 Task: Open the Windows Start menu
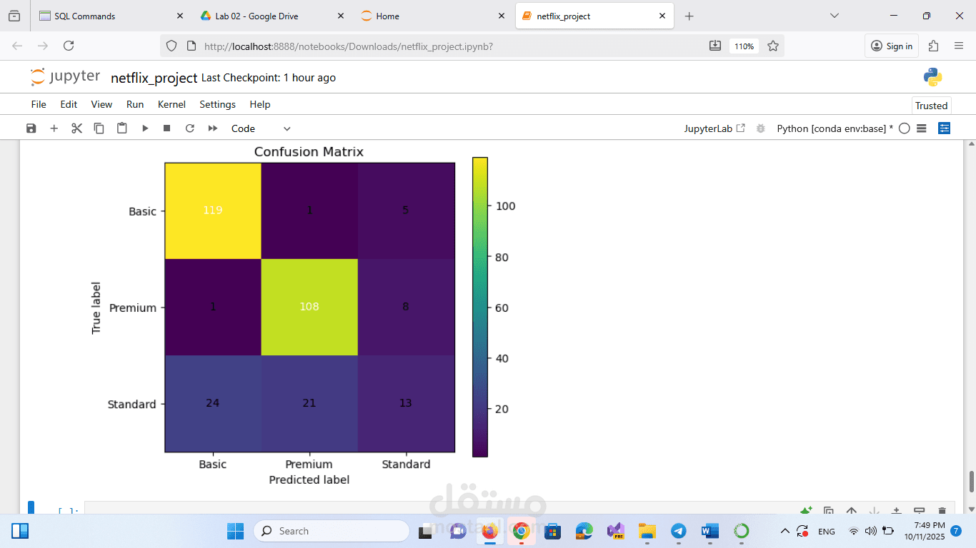pos(235,531)
